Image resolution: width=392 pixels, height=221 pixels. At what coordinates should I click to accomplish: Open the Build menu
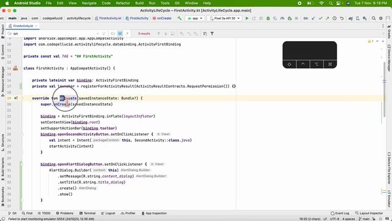(139, 3)
